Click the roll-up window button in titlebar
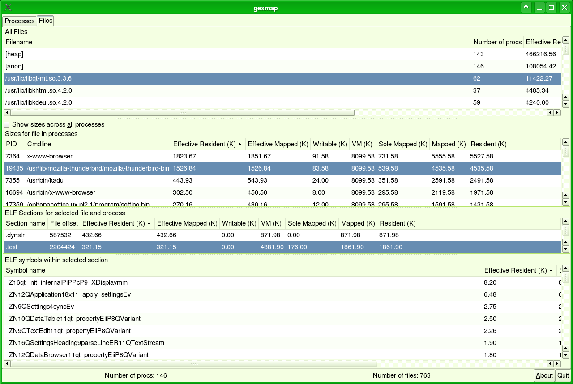573x384 pixels. (x=526, y=8)
